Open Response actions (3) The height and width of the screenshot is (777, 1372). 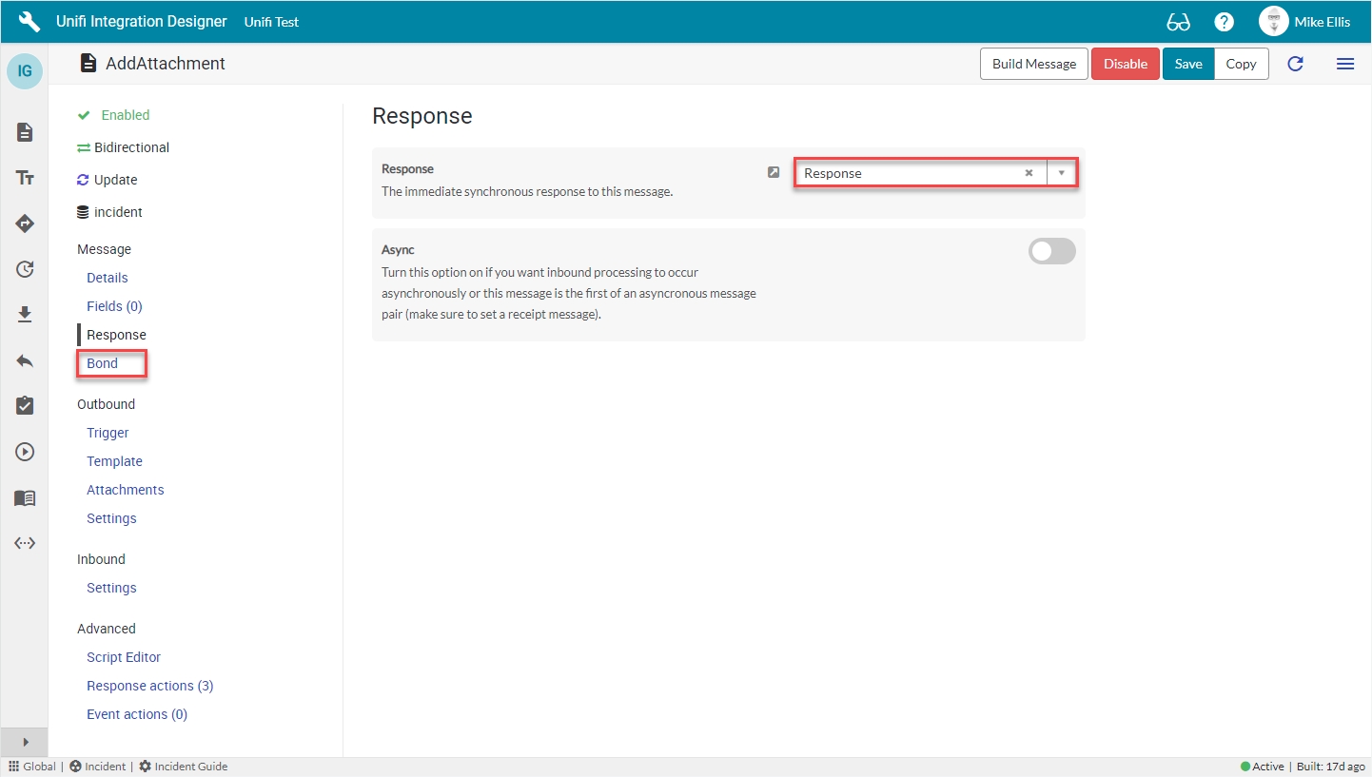click(x=149, y=686)
